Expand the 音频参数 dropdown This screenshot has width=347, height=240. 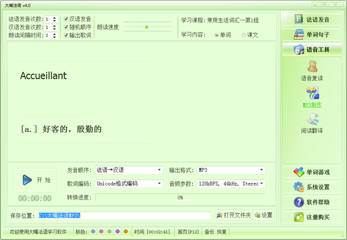click(261, 183)
